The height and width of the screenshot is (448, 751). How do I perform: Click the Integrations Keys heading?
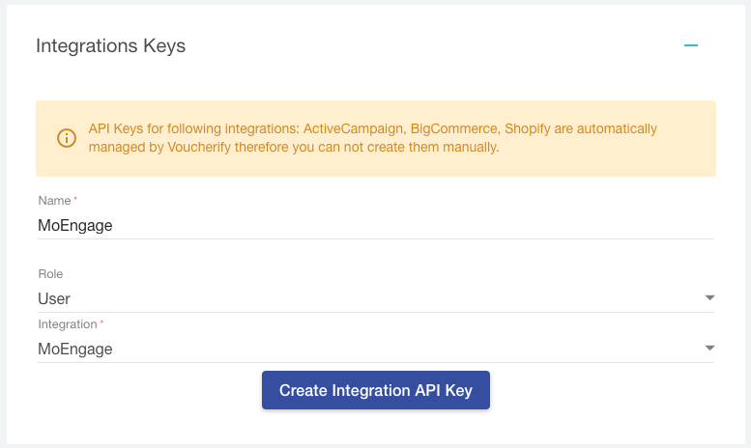pyautogui.click(x=110, y=45)
